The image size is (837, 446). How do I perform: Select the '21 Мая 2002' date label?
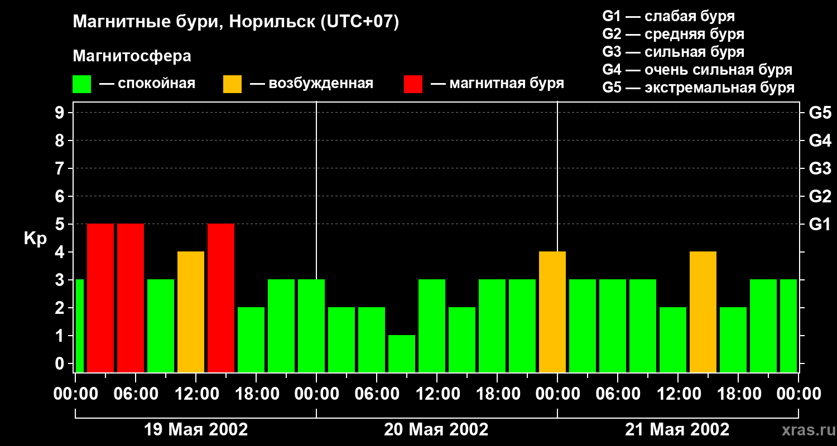tap(677, 429)
